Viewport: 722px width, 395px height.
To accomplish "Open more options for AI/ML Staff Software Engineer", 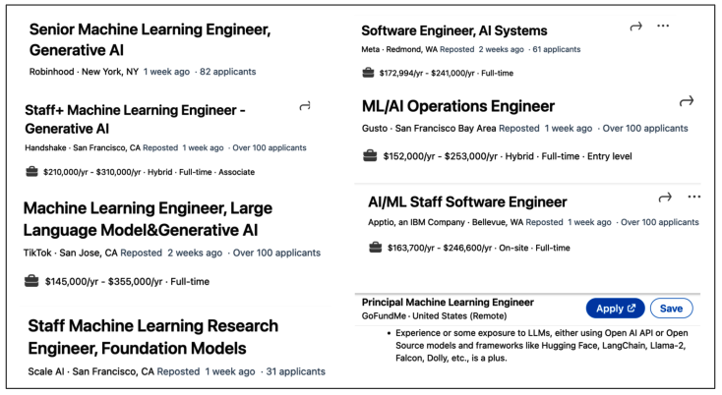I will [694, 197].
